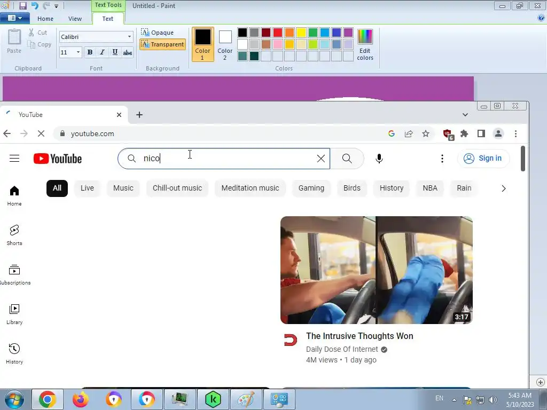The height and width of the screenshot is (410, 547).
Task: Stop loading the page in Chrome
Action: [41, 133]
